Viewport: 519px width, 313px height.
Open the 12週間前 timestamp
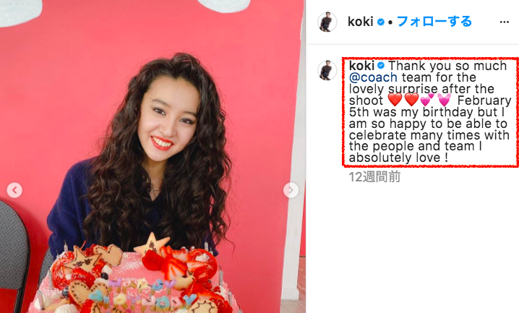[x=374, y=176]
